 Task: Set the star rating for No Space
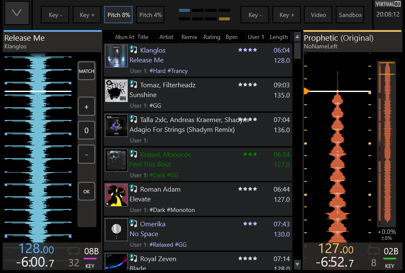pyautogui.click(x=250, y=224)
